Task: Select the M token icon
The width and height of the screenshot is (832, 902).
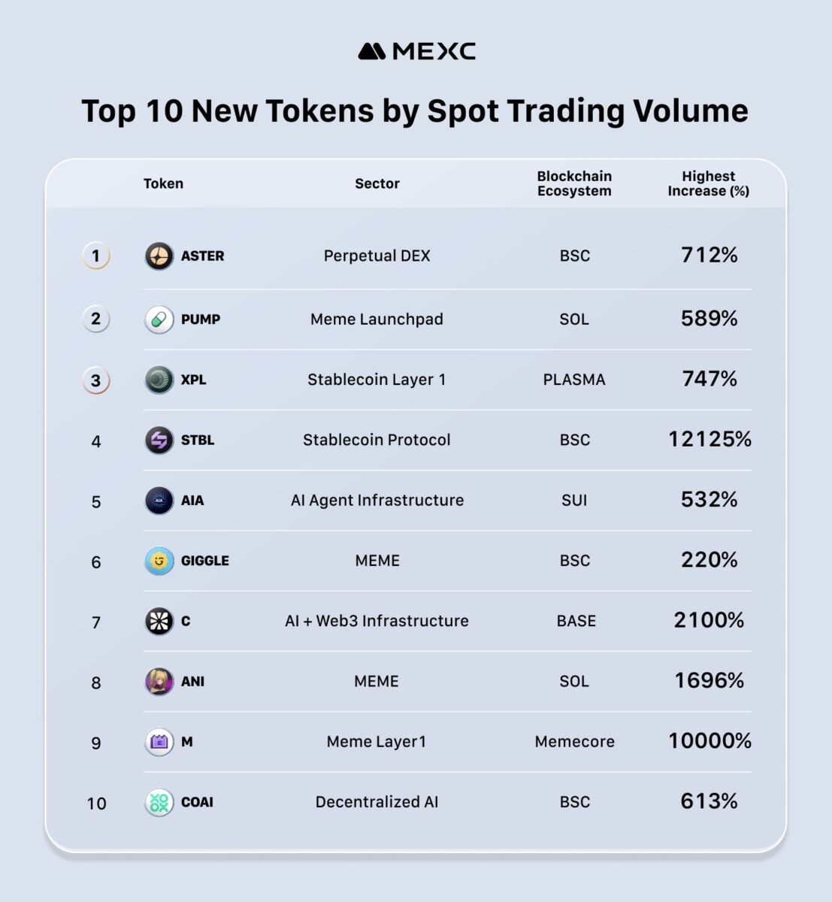Action: [159, 742]
